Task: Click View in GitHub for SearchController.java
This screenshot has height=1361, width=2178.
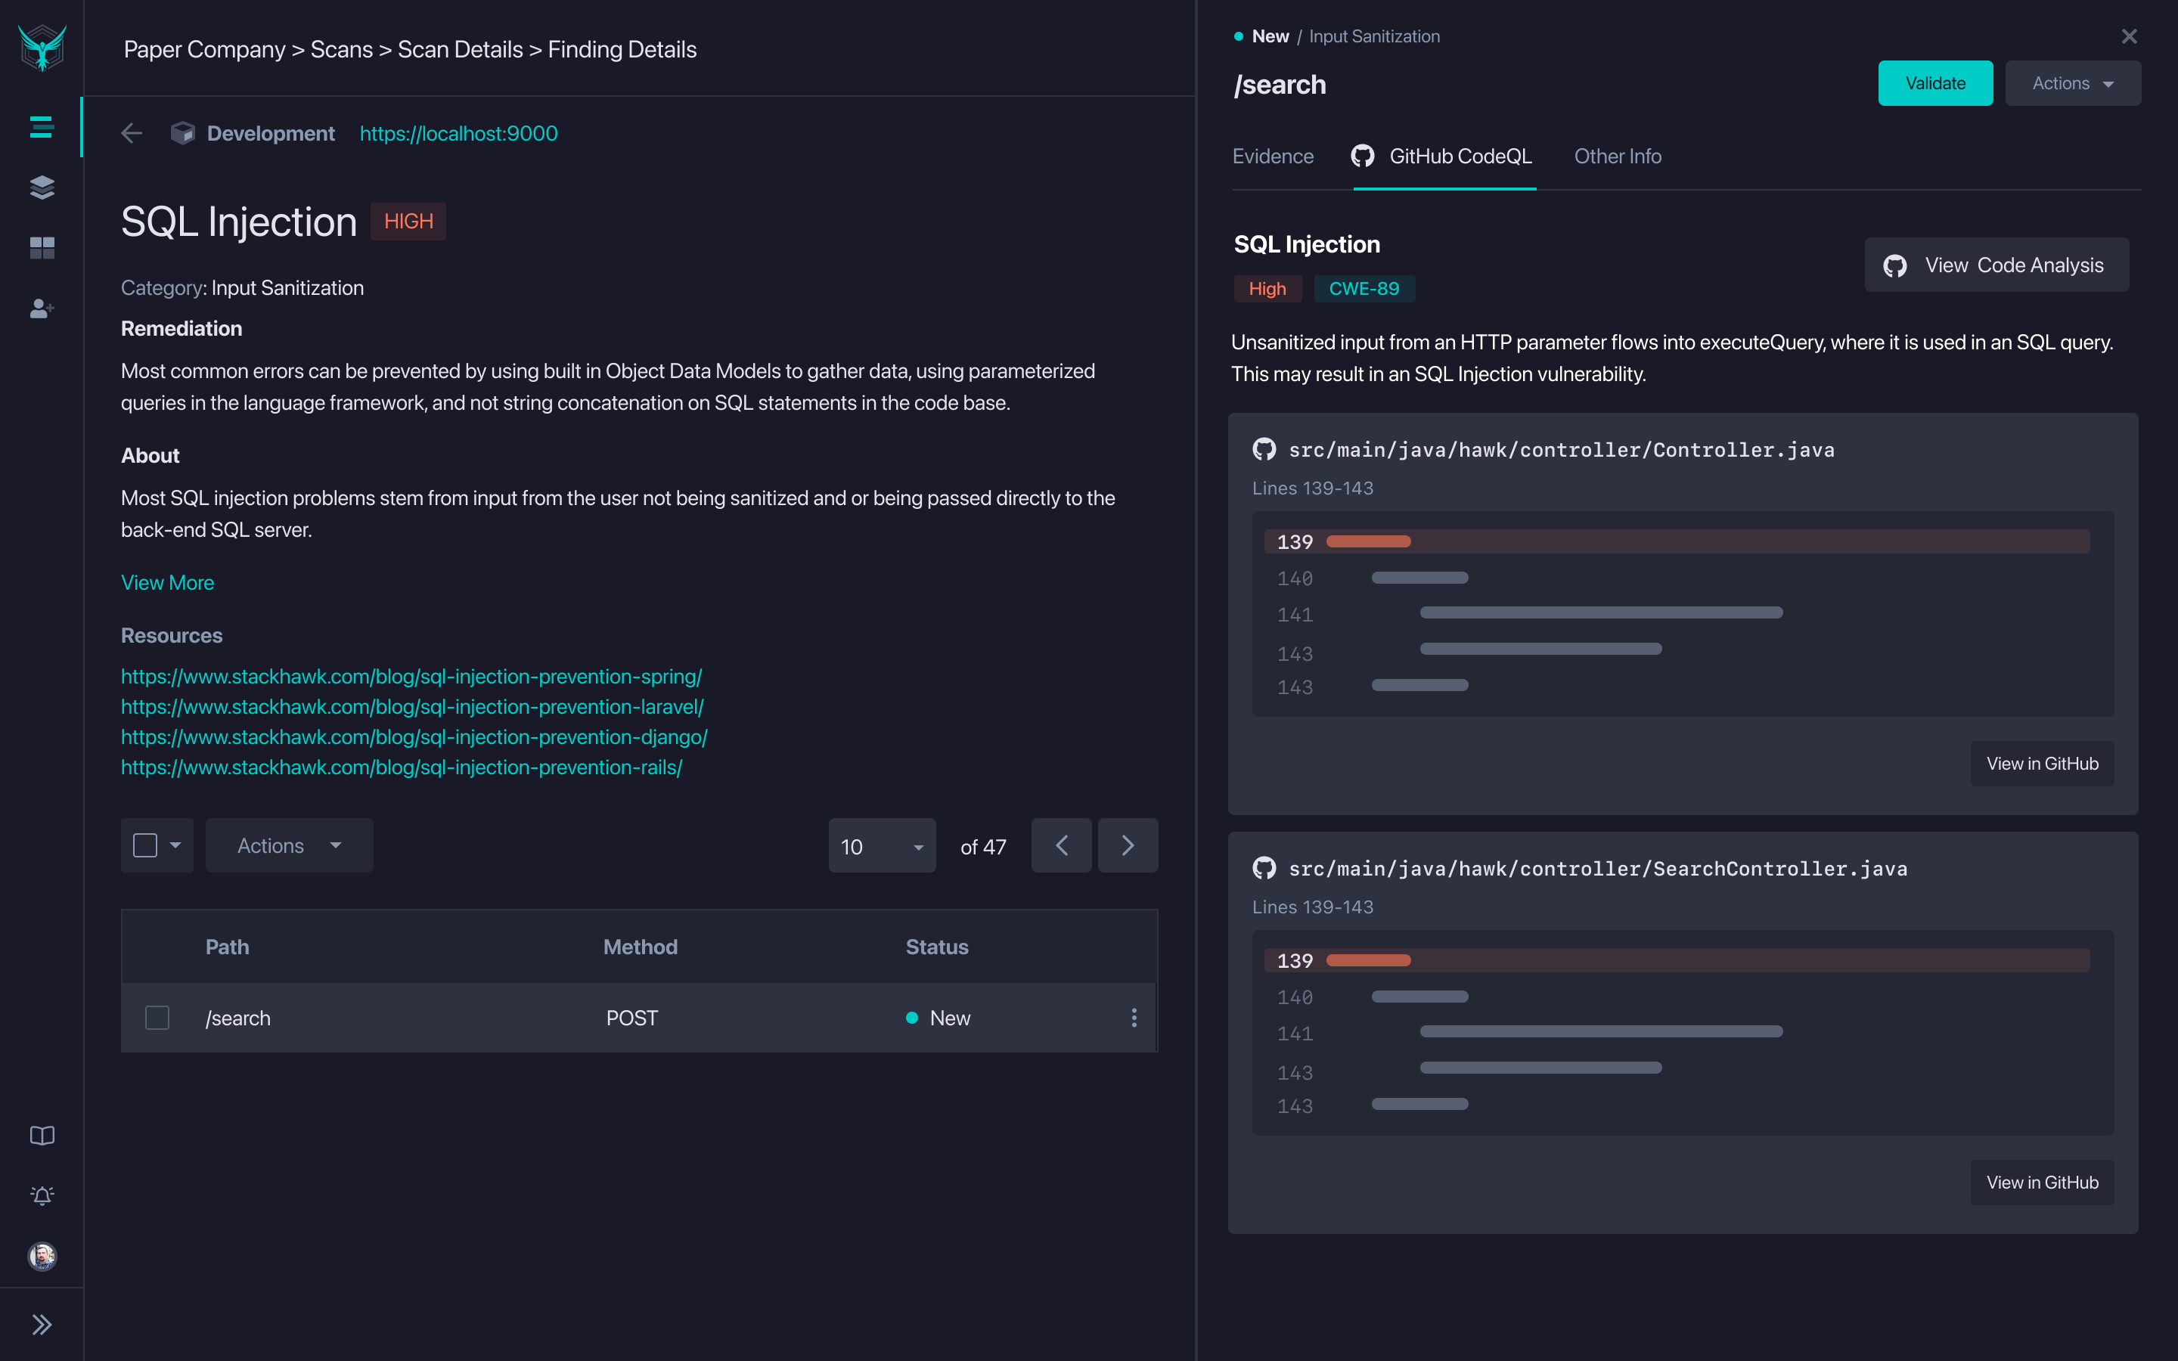Action: click(2042, 1182)
